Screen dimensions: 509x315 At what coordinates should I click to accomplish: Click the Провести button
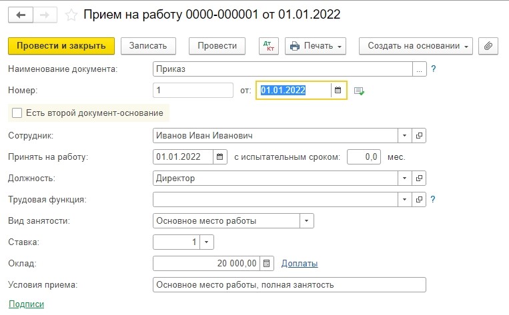pos(217,46)
